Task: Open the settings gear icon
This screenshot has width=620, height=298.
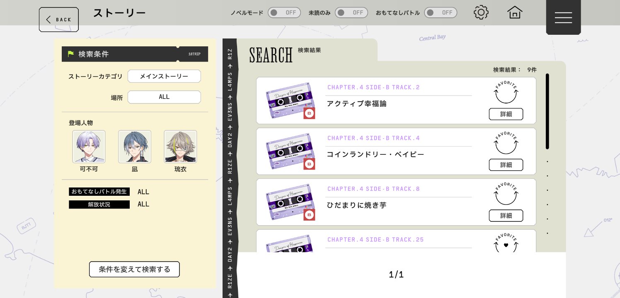Action: (x=481, y=12)
